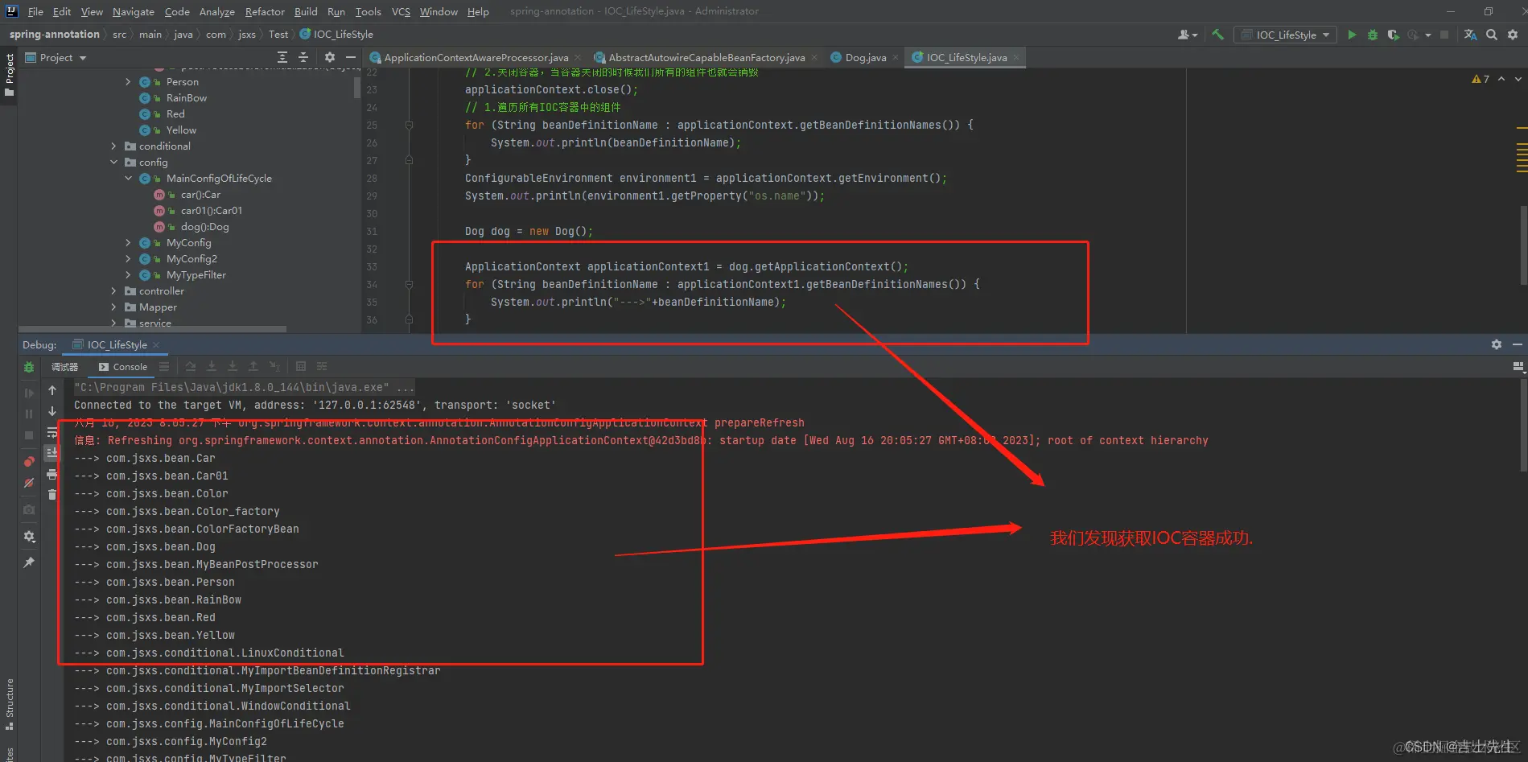The width and height of the screenshot is (1528, 762).
Task: Collapse the MainConfigOfLifeCycle class node
Action: point(128,179)
